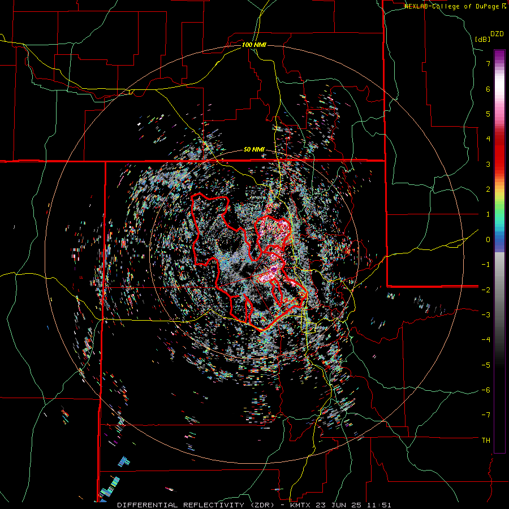The image size is (509, 509).
Task: Click the 100 NMI range ring label
Action: 254,45
